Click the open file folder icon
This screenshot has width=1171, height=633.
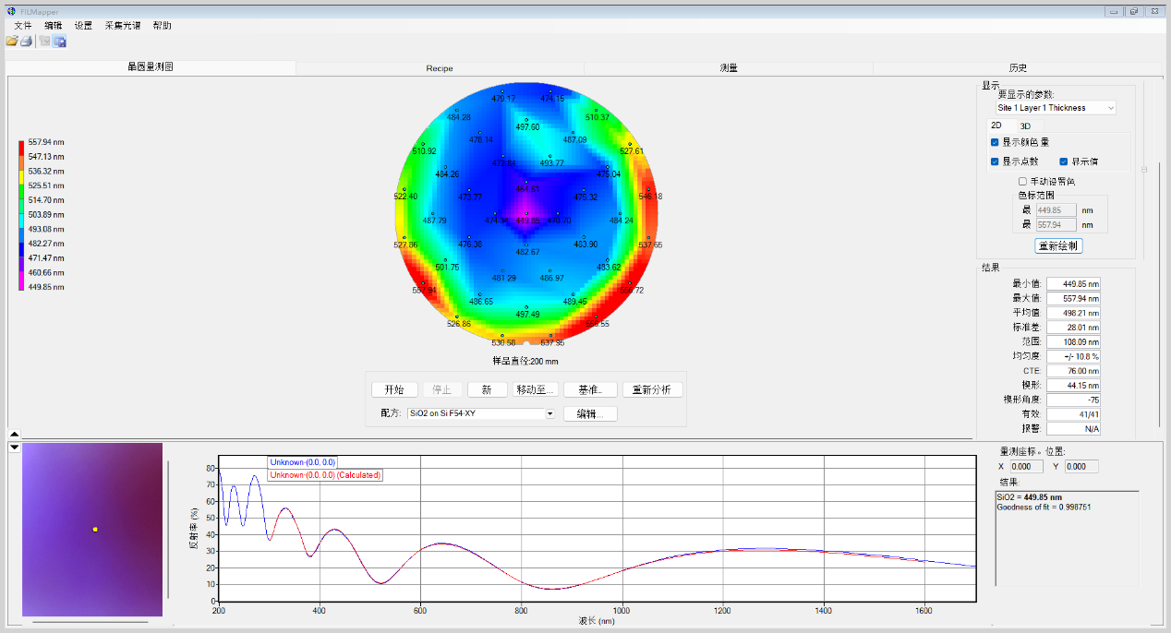pyautogui.click(x=12, y=42)
